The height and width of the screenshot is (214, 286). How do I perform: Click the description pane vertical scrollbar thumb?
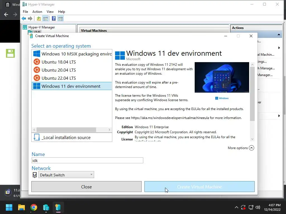(252, 94)
